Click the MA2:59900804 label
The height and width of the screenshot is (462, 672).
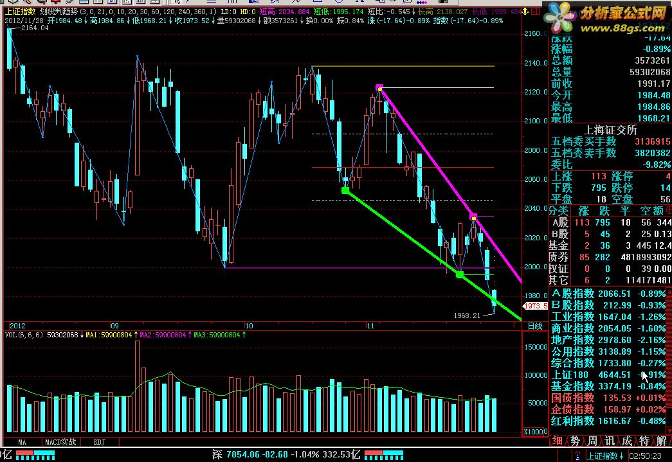pyautogui.click(x=163, y=335)
